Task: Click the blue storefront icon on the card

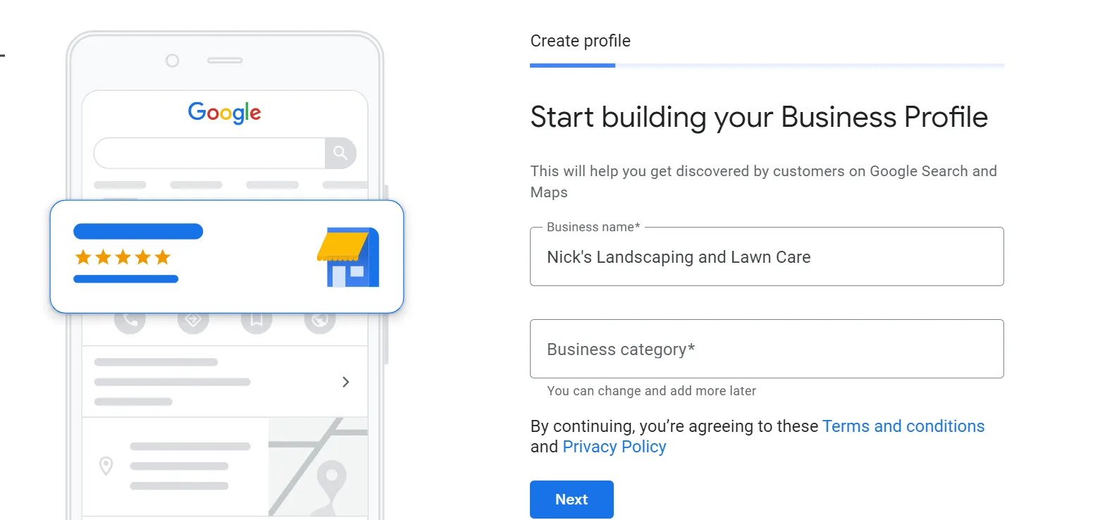Action: [x=348, y=257]
